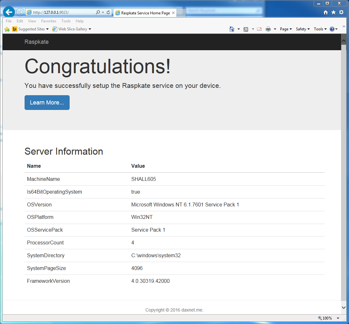
Task: Click the command bar Home icon
Action: [x=232, y=29]
